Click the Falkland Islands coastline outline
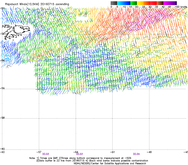Screen dimensions: 188x165 (x=15, y=32)
